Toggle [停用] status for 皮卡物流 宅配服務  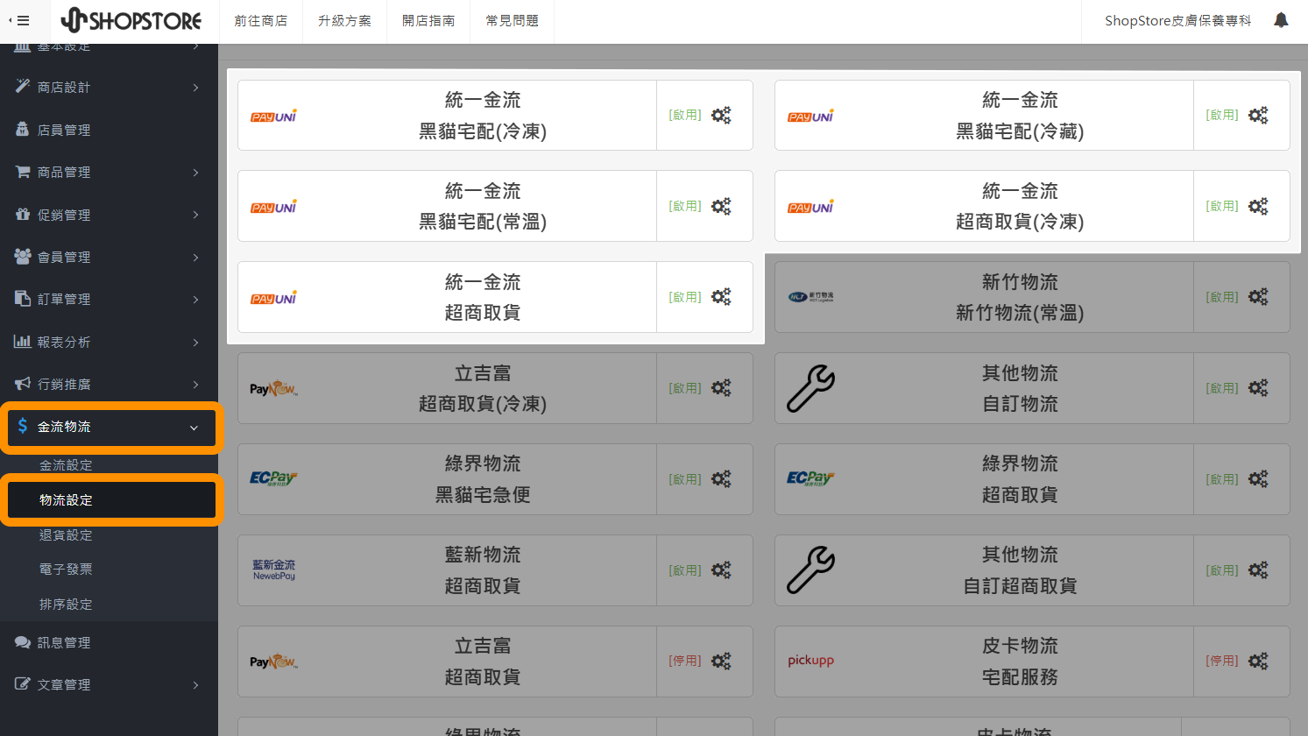click(1222, 662)
